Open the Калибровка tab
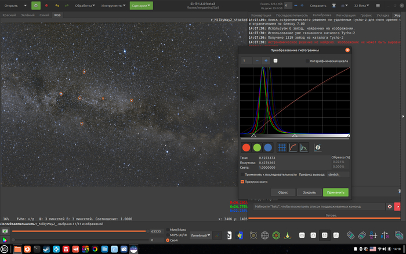The width and height of the screenshot is (406, 254). (322, 14)
